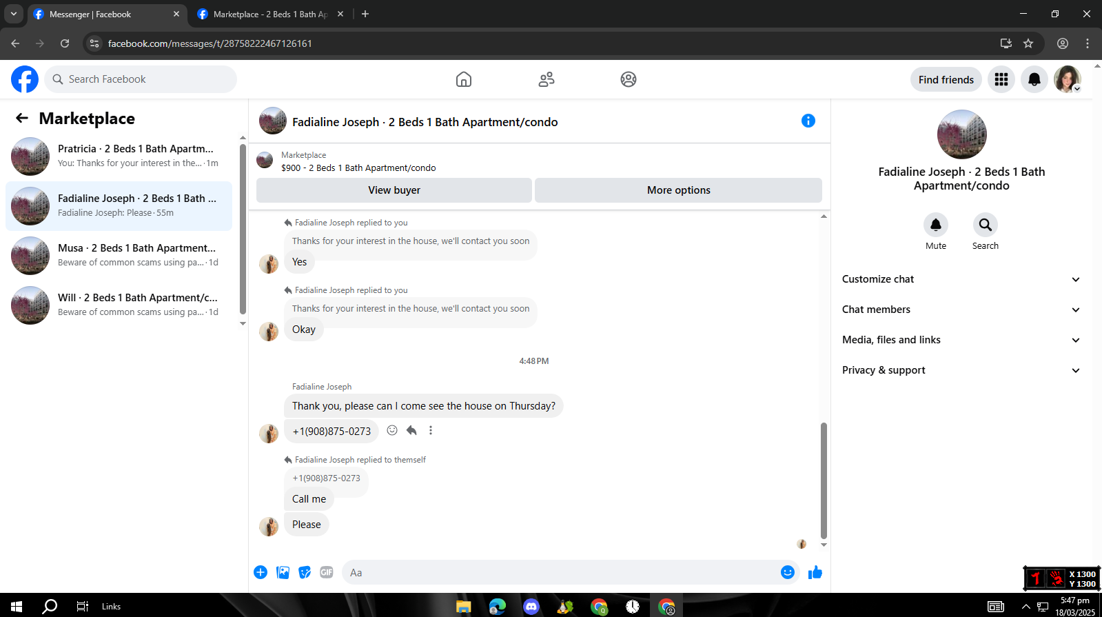This screenshot has height=617, width=1102.
Task: Open the conversation information icon
Action: tap(808, 121)
